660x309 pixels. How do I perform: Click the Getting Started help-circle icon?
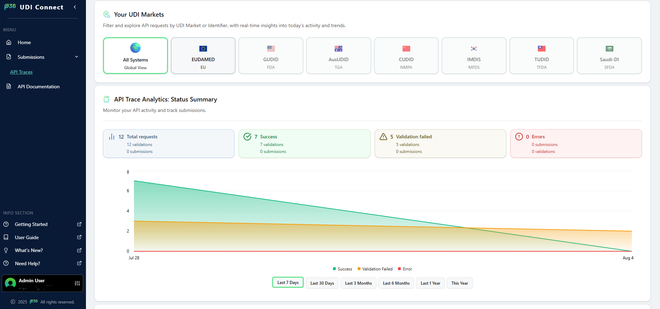coord(6,224)
